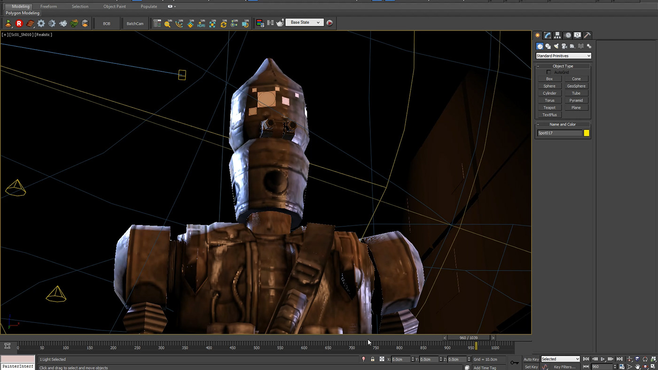This screenshot has height=370, width=658.
Task: Select the Lights category icon
Action: tap(556, 46)
